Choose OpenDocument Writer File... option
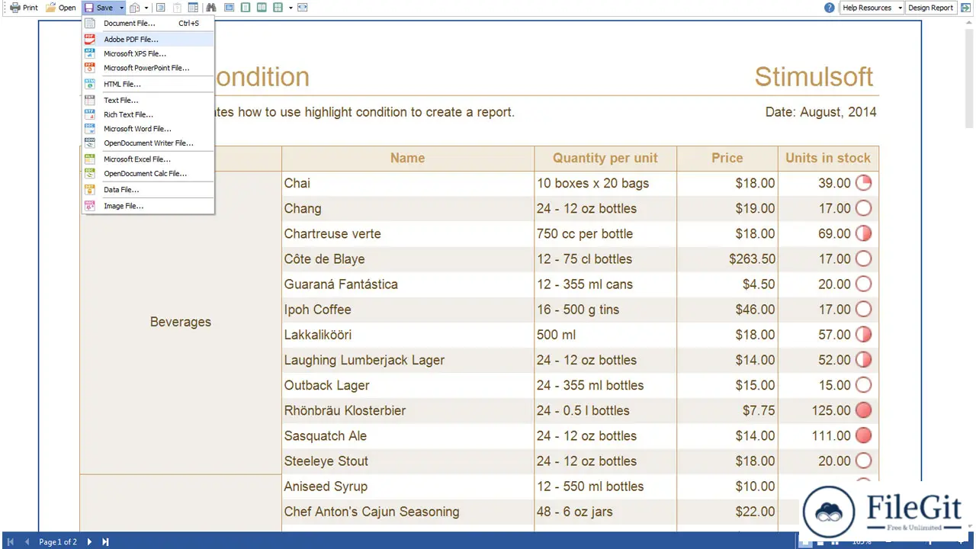The width and height of the screenshot is (976, 549). point(149,143)
